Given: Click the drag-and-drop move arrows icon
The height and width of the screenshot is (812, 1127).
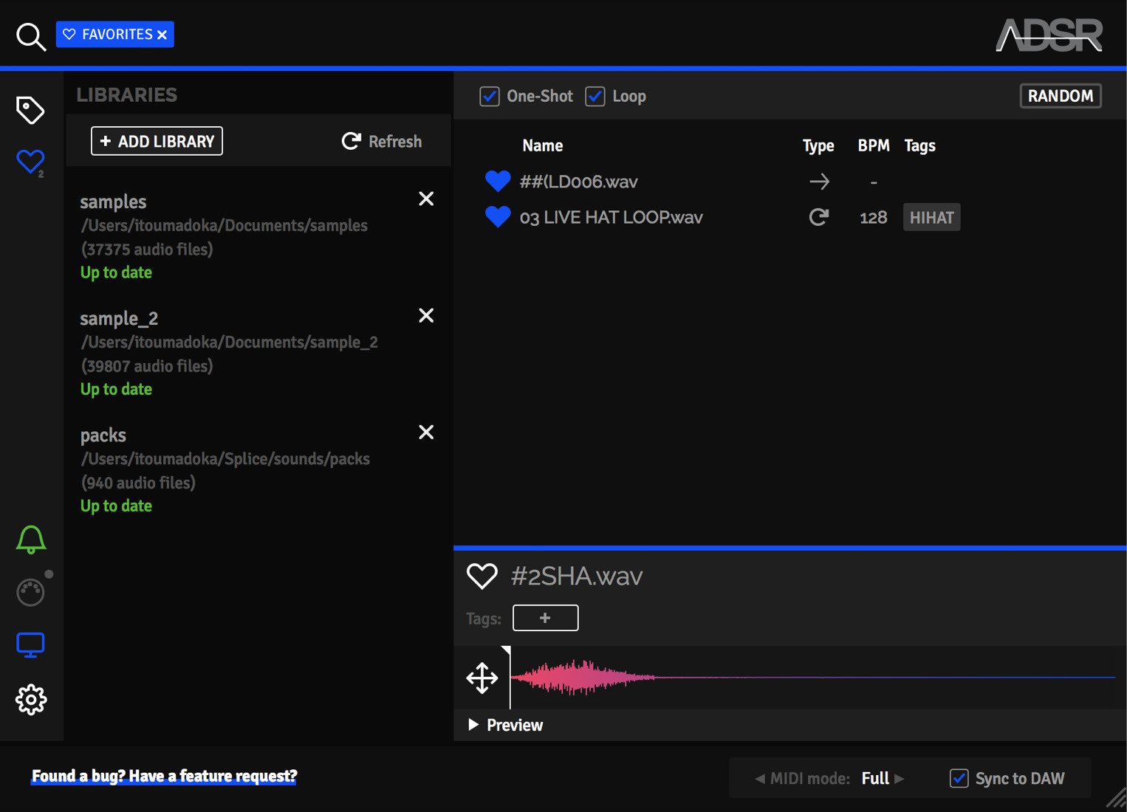Looking at the screenshot, I should tap(482, 678).
